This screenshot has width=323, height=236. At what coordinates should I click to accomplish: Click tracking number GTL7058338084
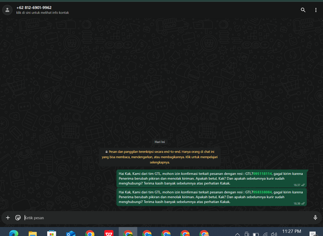point(258,192)
